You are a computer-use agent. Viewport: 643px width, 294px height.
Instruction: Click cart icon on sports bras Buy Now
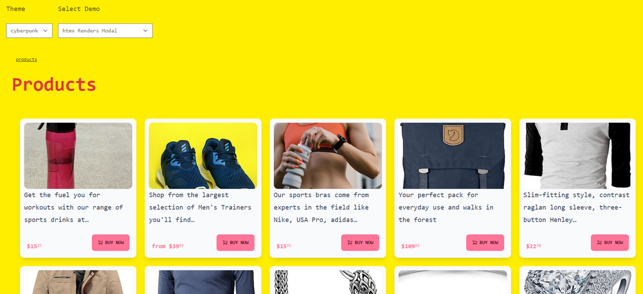click(349, 243)
